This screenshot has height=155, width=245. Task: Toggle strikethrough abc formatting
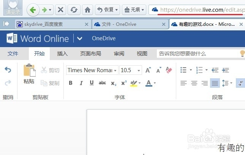(102, 83)
